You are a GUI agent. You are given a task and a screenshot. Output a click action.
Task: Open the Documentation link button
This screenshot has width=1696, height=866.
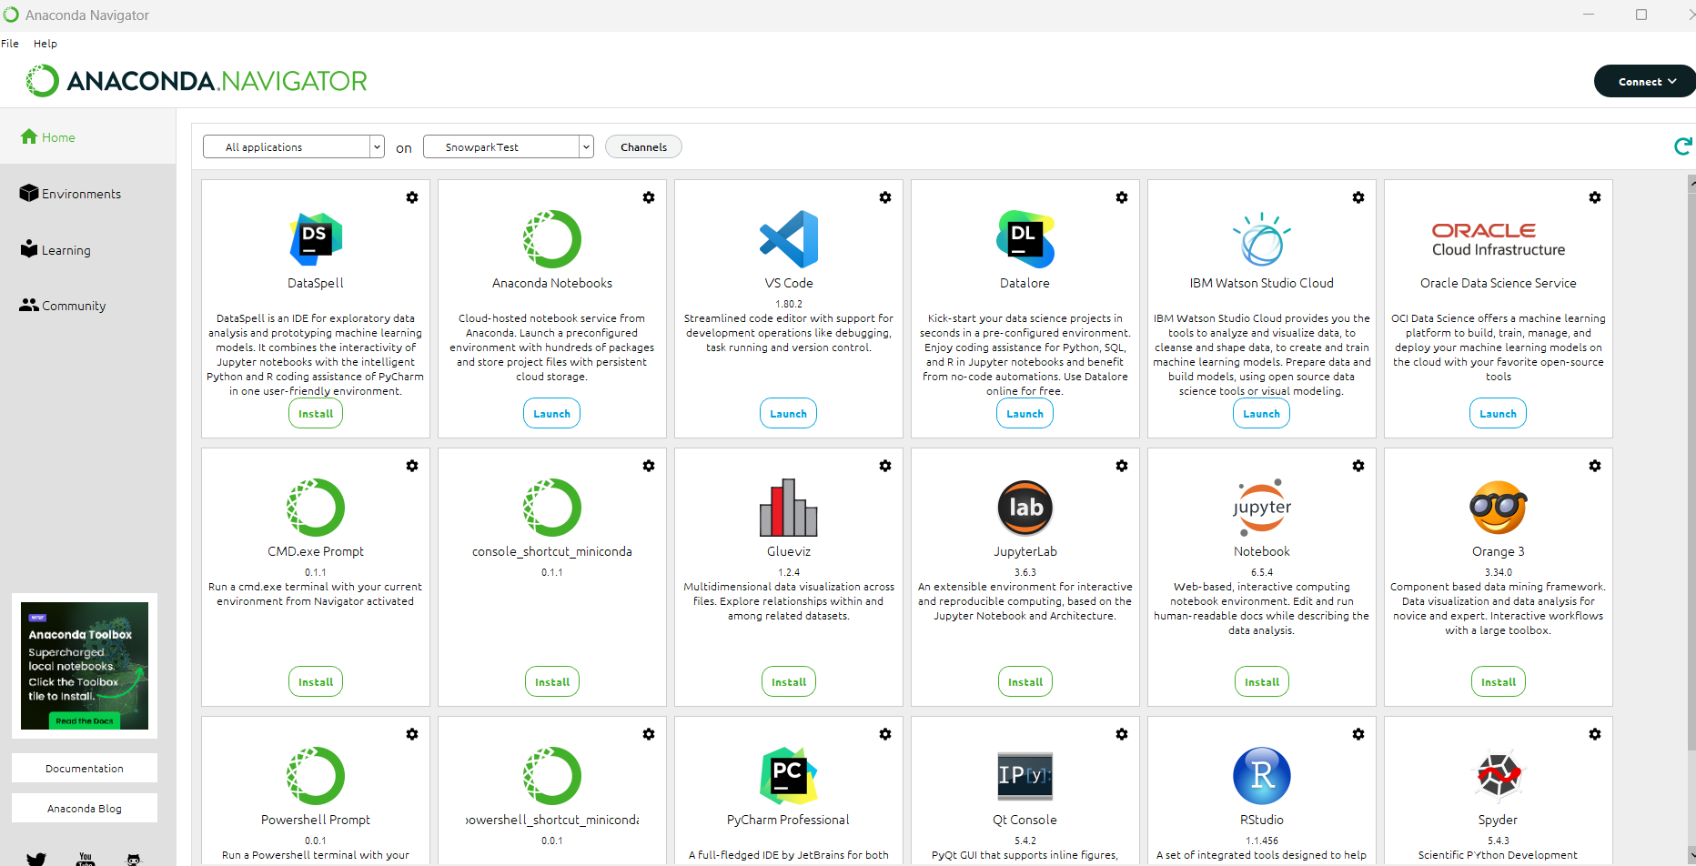[x=85, y=769]
